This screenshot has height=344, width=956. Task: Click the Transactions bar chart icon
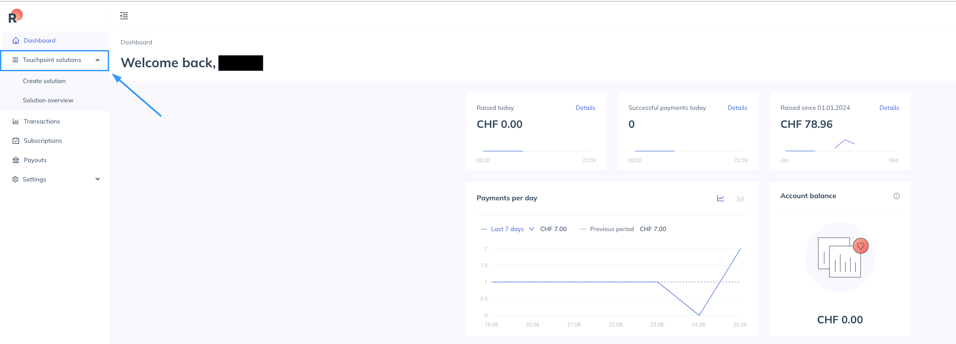(16, 121)
